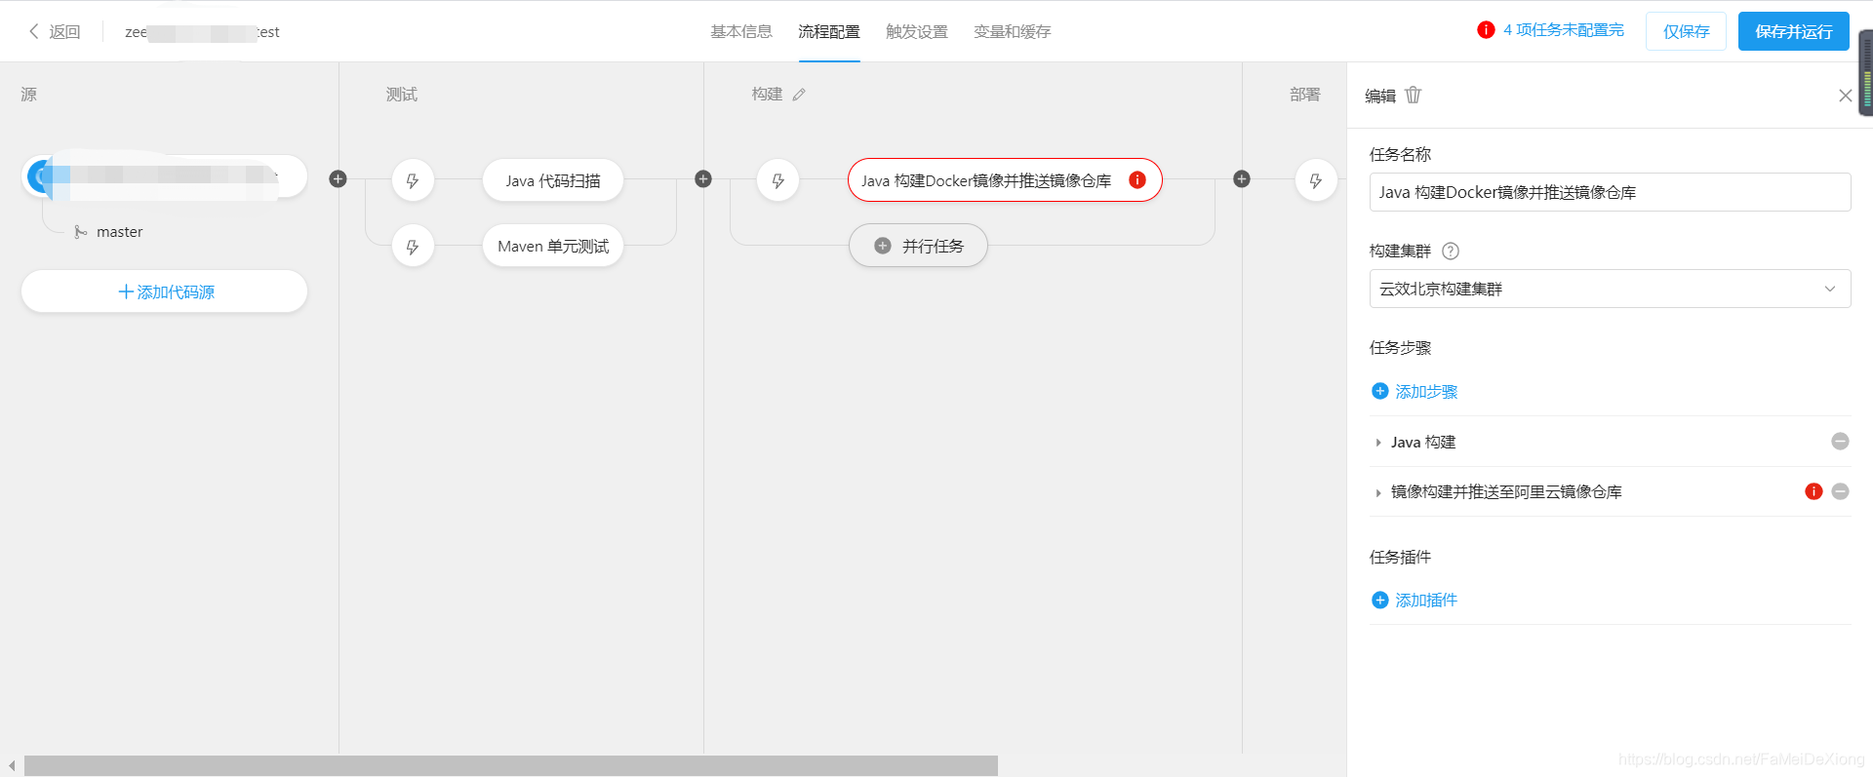Open the 触发设置 tab
Viewport: 1873px width, 777px height.
pos(917,31)
